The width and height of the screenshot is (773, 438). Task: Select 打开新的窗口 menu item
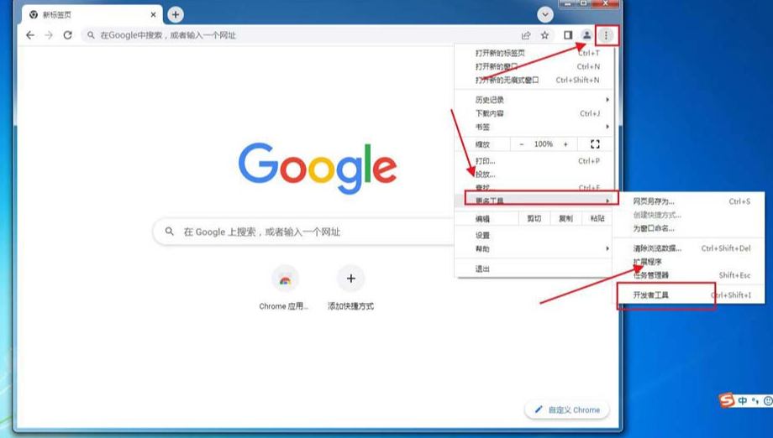[x=535, y=66]
